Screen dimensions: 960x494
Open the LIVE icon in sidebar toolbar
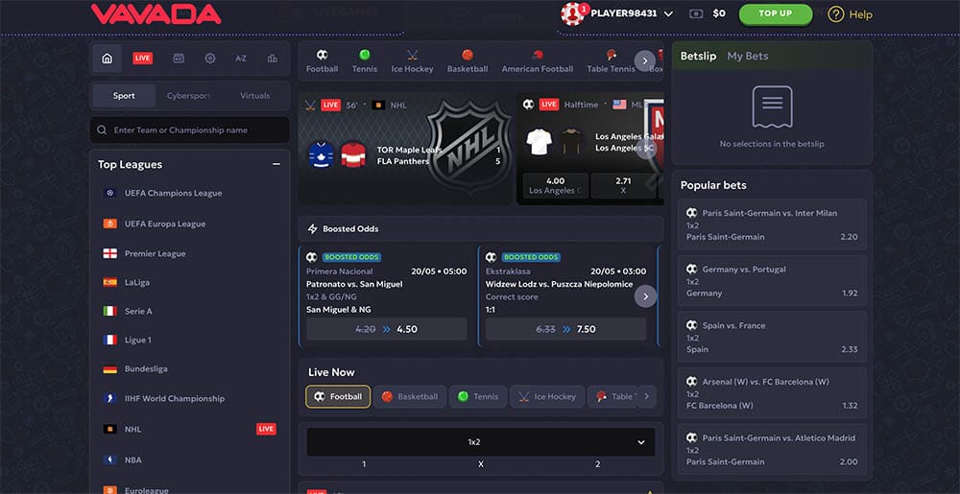pos(143,59)
